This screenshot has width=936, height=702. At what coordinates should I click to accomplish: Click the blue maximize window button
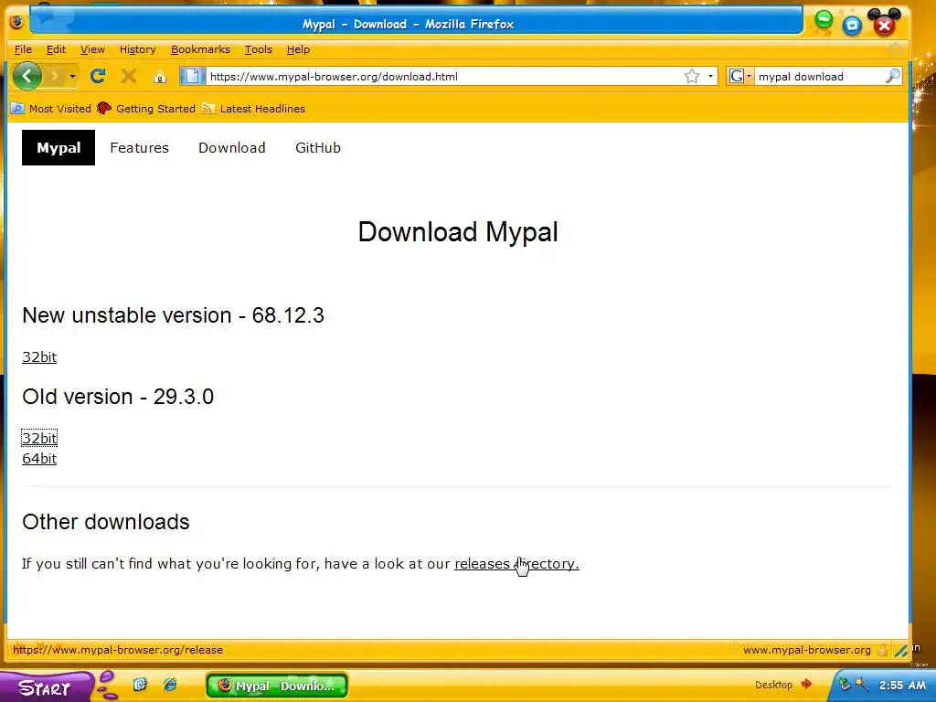pyautogui.click(x=852, y=25)
